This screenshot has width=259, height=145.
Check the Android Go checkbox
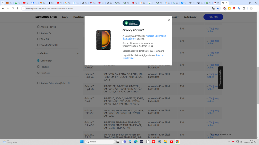pyautogui.click(x=38, y=33)
